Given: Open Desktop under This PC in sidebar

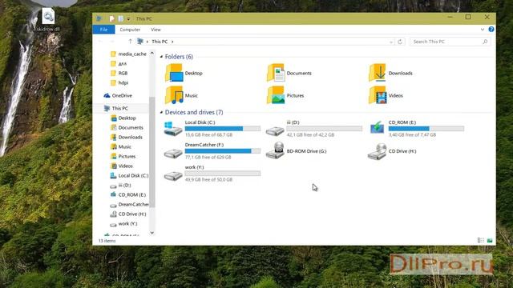Looking at the screenshot, I should pyautogui.click(x=123, y=118).
